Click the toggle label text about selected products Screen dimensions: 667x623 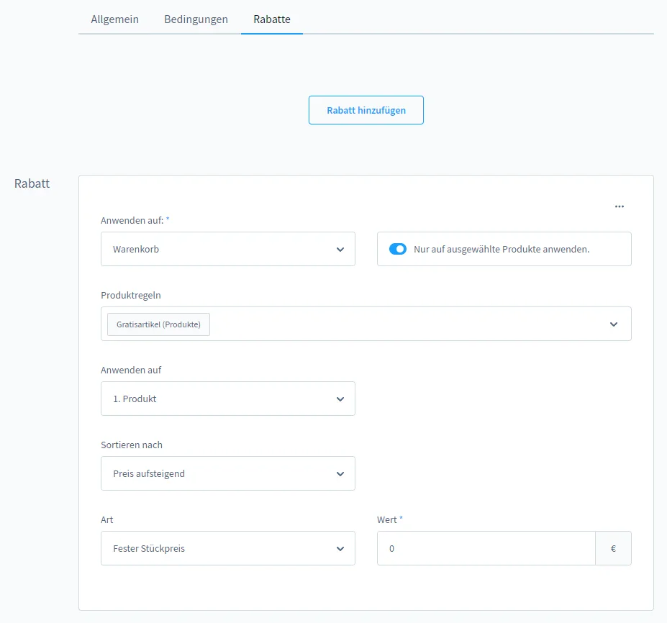click(x=502, y=249)
